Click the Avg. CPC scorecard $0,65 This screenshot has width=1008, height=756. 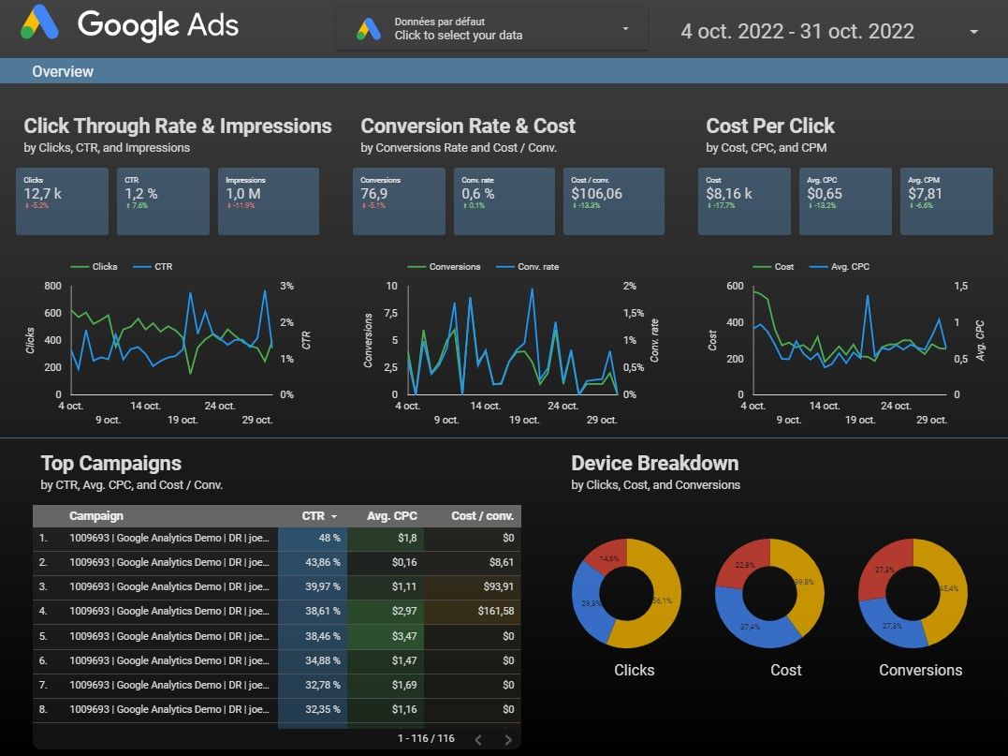click(845, 201)
